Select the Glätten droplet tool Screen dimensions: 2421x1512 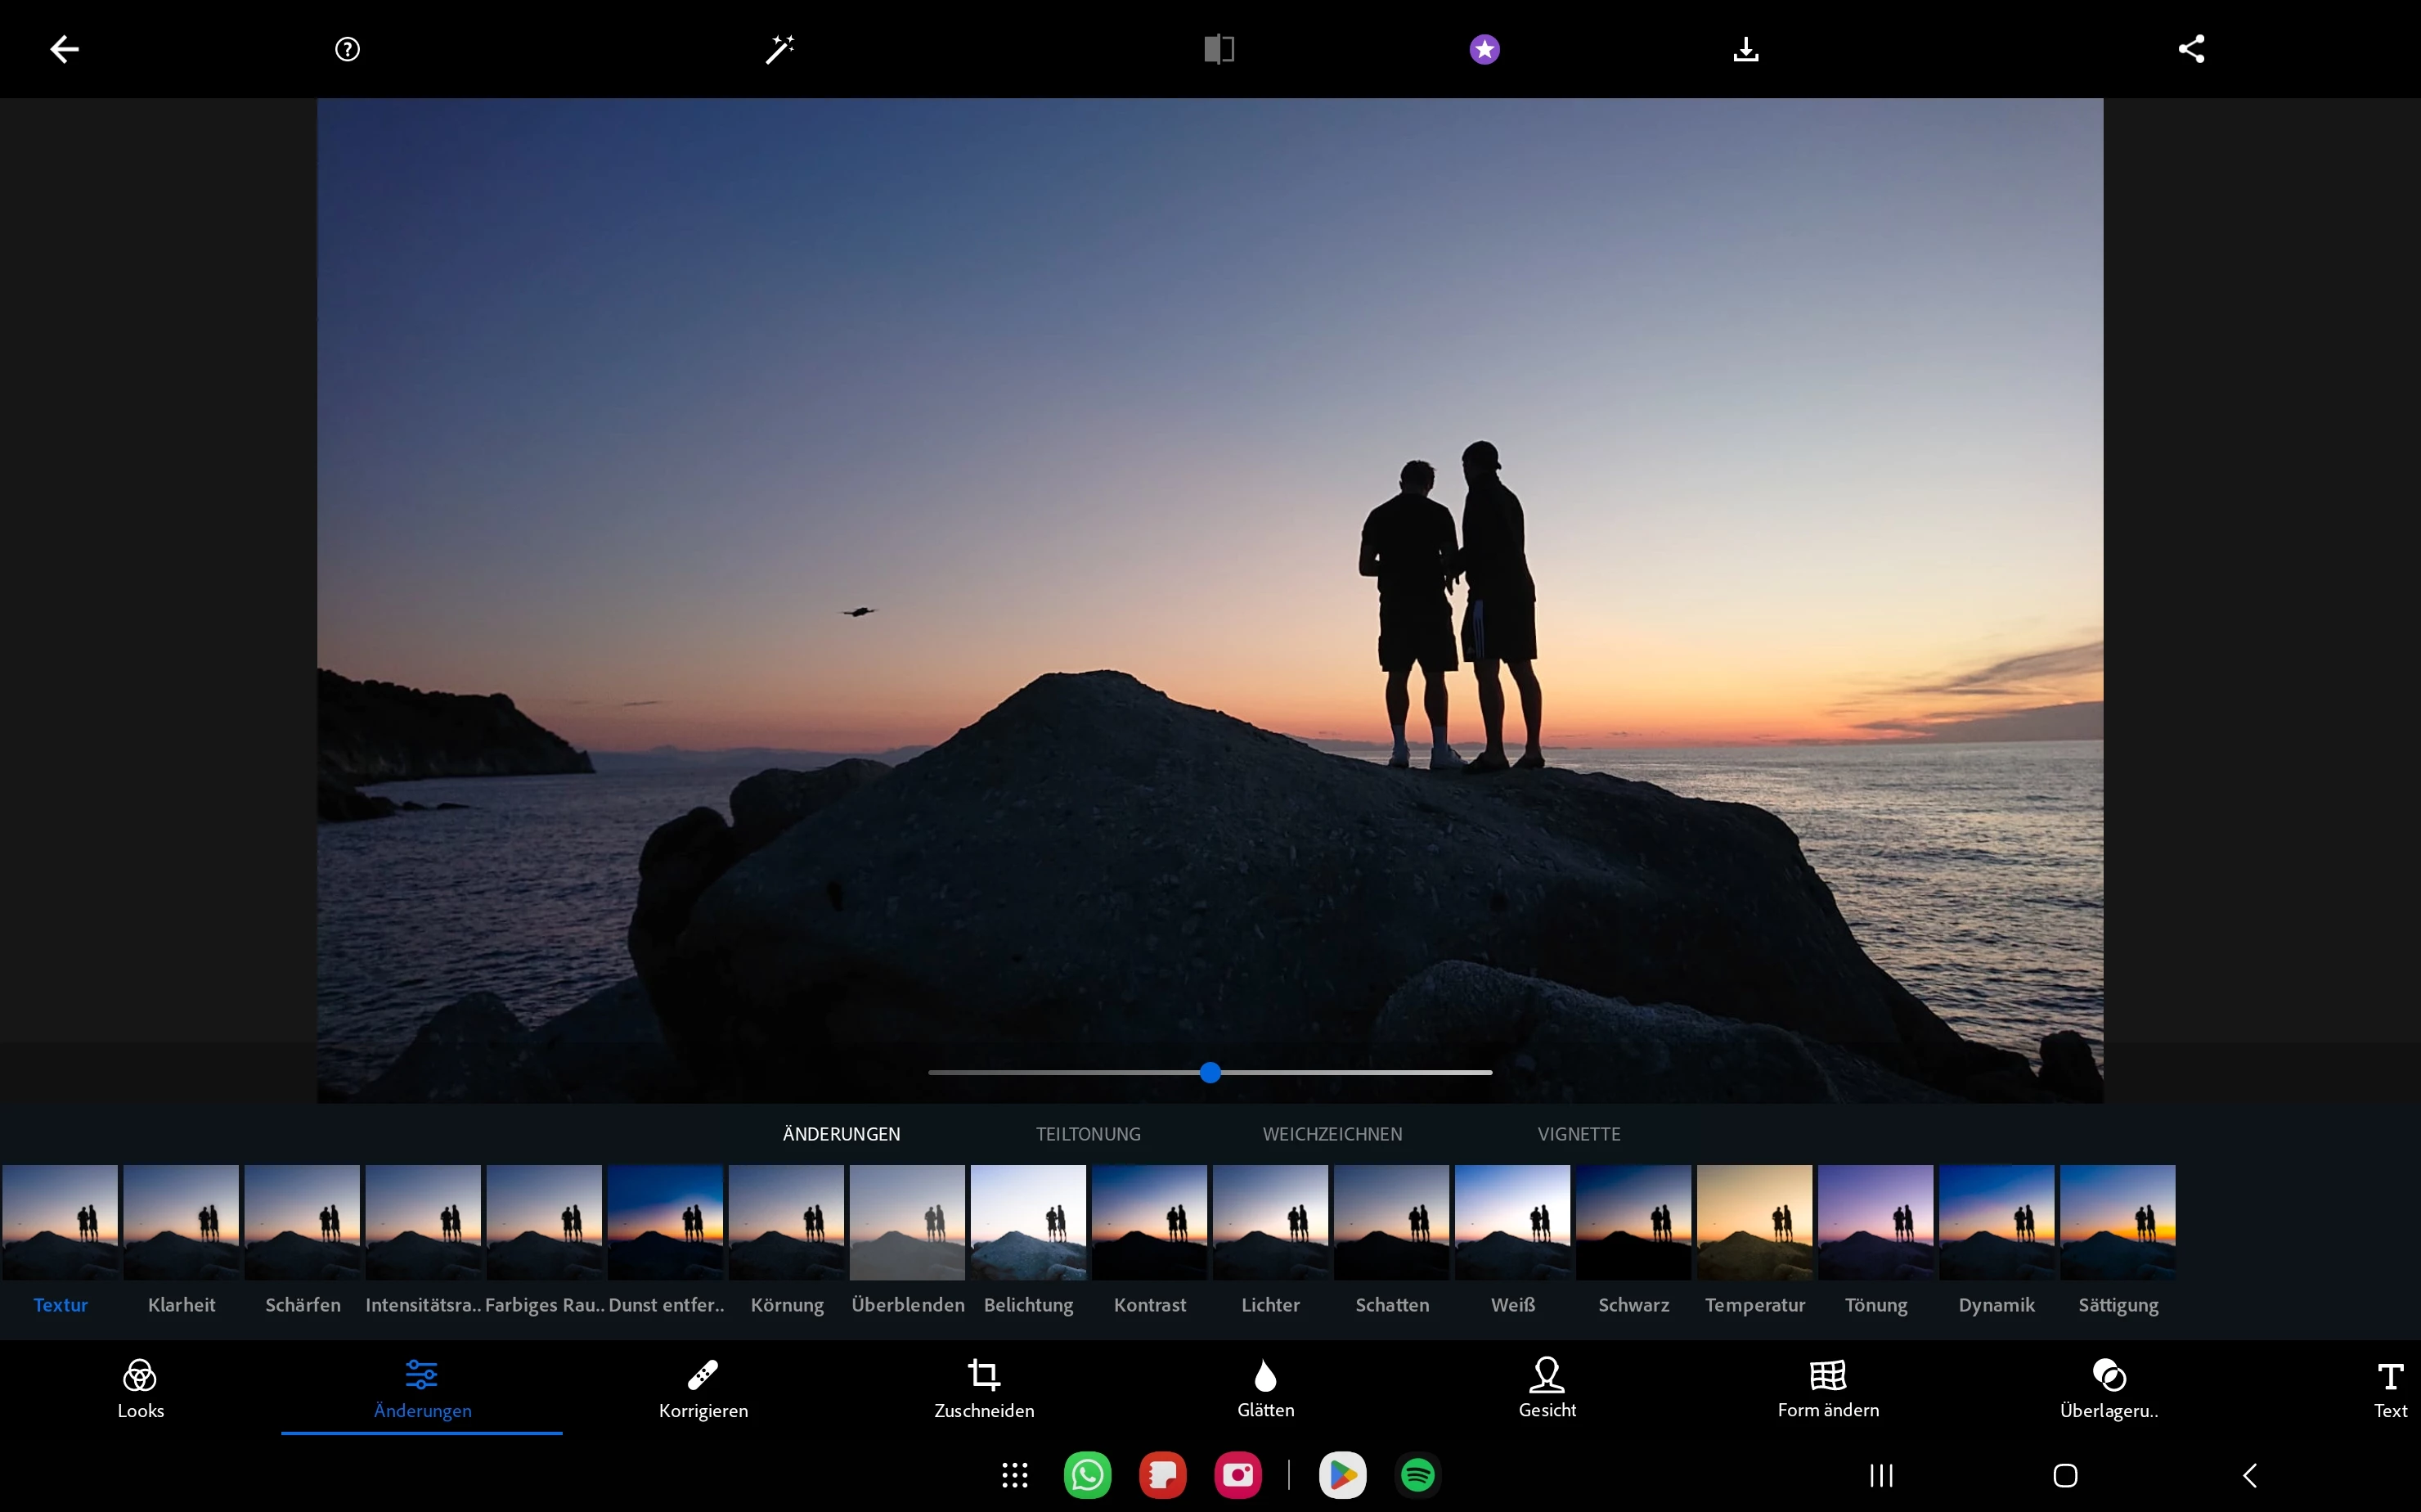[1265, 1388]
